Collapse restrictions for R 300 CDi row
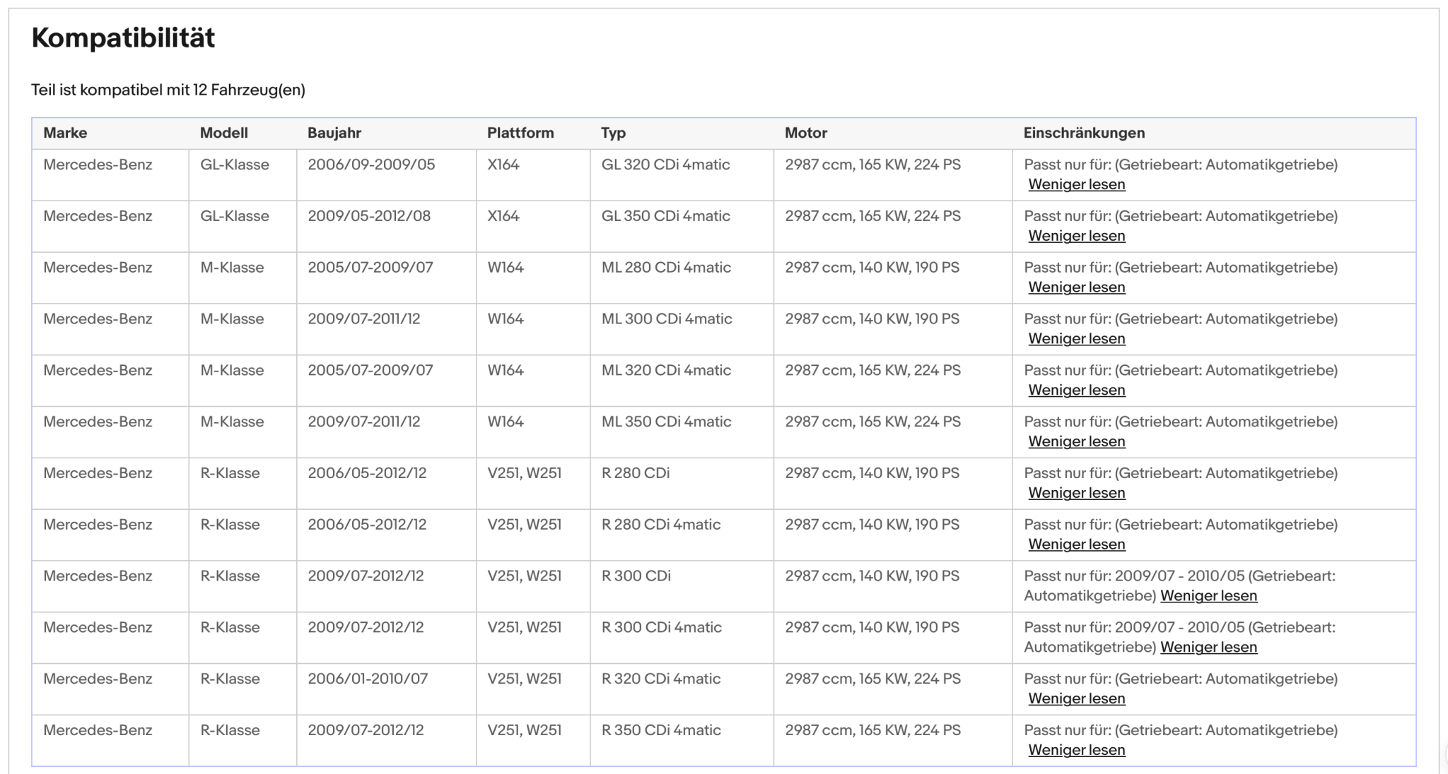This screenshot has height=774, width=1448. (1208, 596)
